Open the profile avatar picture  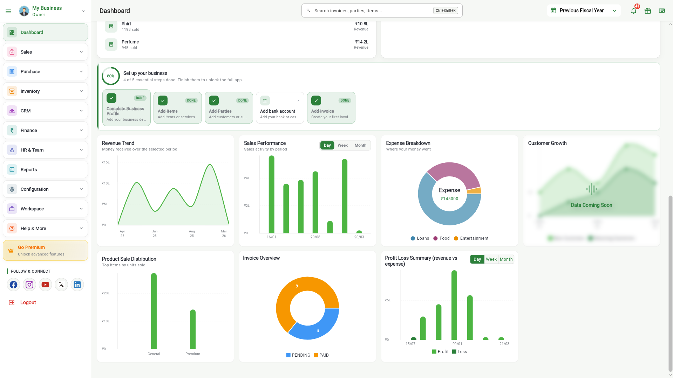coord(24,11)
